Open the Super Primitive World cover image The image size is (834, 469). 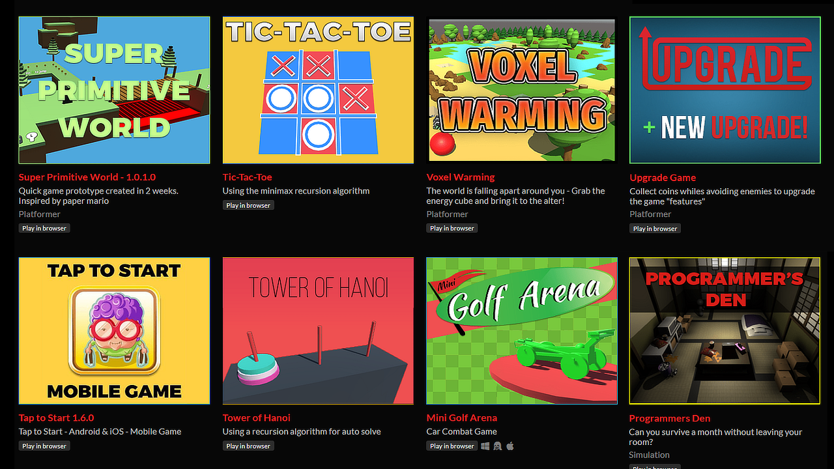pyautogui.click(x=115, y=90)
